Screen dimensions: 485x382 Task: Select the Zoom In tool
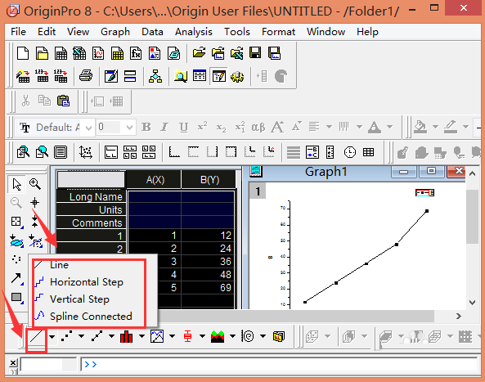35,184
